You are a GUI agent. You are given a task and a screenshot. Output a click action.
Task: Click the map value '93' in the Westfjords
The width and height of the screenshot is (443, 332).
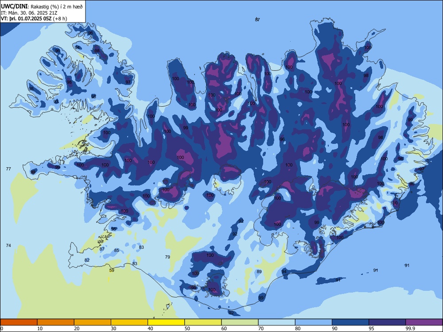(x=56, y=101)
